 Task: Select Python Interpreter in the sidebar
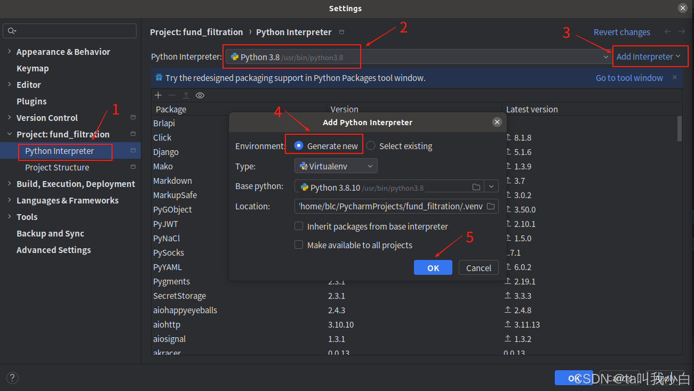(x=70, y=151)
